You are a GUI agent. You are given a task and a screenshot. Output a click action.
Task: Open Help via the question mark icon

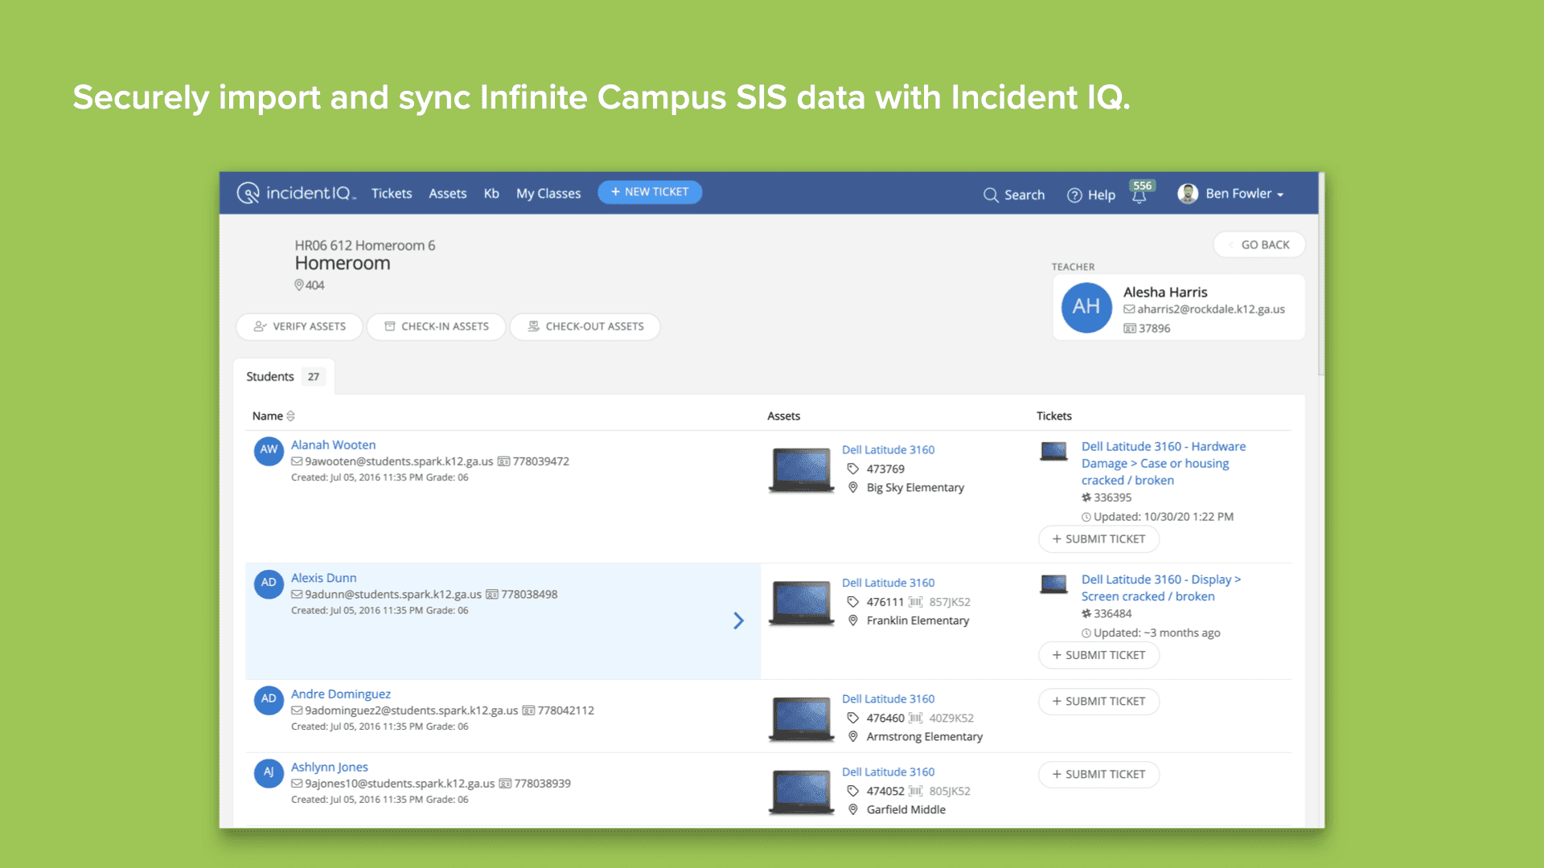(x=1074, y=194)
